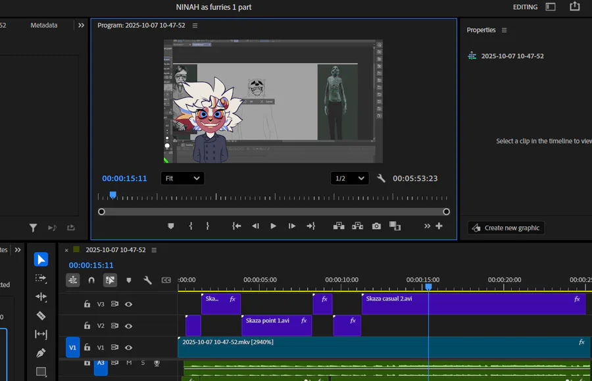
Task: Open the Program monitor panel menu
Action: pyautogui.click(x=195, y=25)
